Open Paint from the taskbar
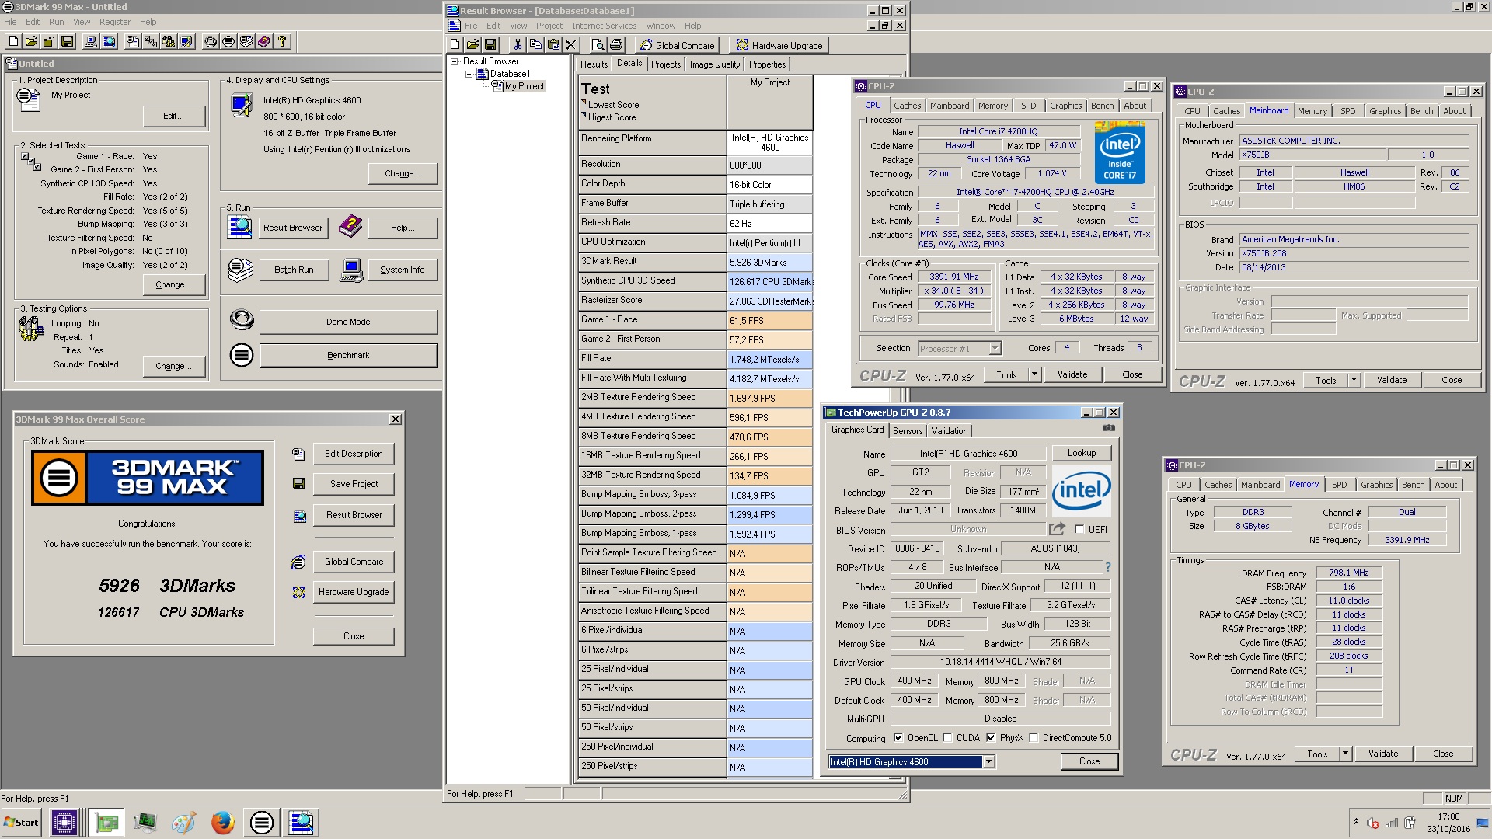 point(184,822)
